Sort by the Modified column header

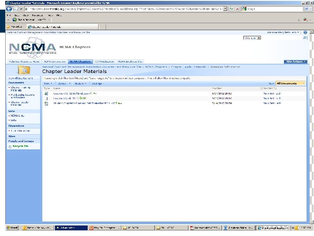[217, 88]
